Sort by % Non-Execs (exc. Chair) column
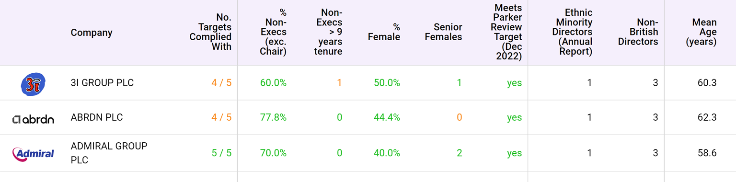This screenshot has width=736, height=182. point(273,32)
